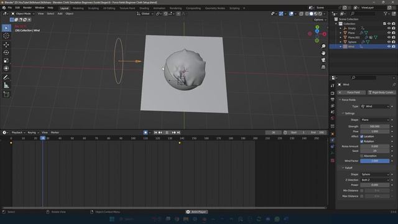Enable the Min Distance checkbox

[x=362, y=190]
